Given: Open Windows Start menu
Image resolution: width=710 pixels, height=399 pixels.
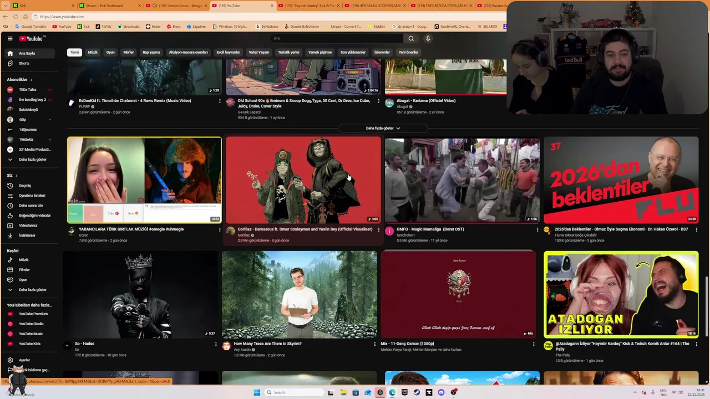Looking at the screenshot, I should coord(257,392).
